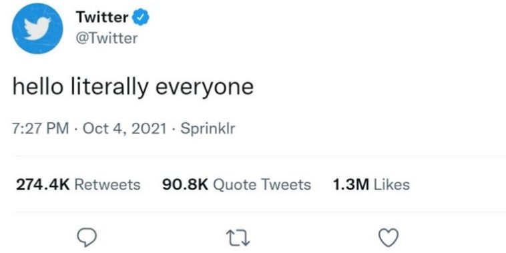Screen dimensions: 506x253
Task: Click the word 'hello' in the tweet
Action: (x=38, y=87)
